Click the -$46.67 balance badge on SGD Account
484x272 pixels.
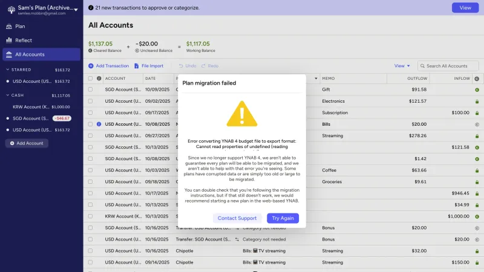[62, 118]
